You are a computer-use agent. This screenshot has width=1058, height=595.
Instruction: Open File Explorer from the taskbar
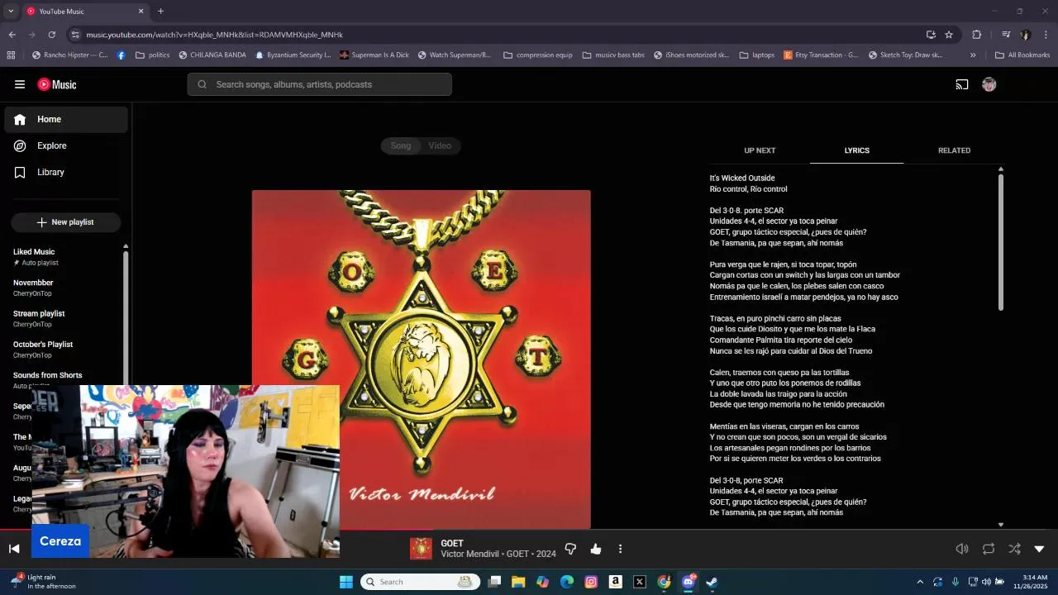518,582
